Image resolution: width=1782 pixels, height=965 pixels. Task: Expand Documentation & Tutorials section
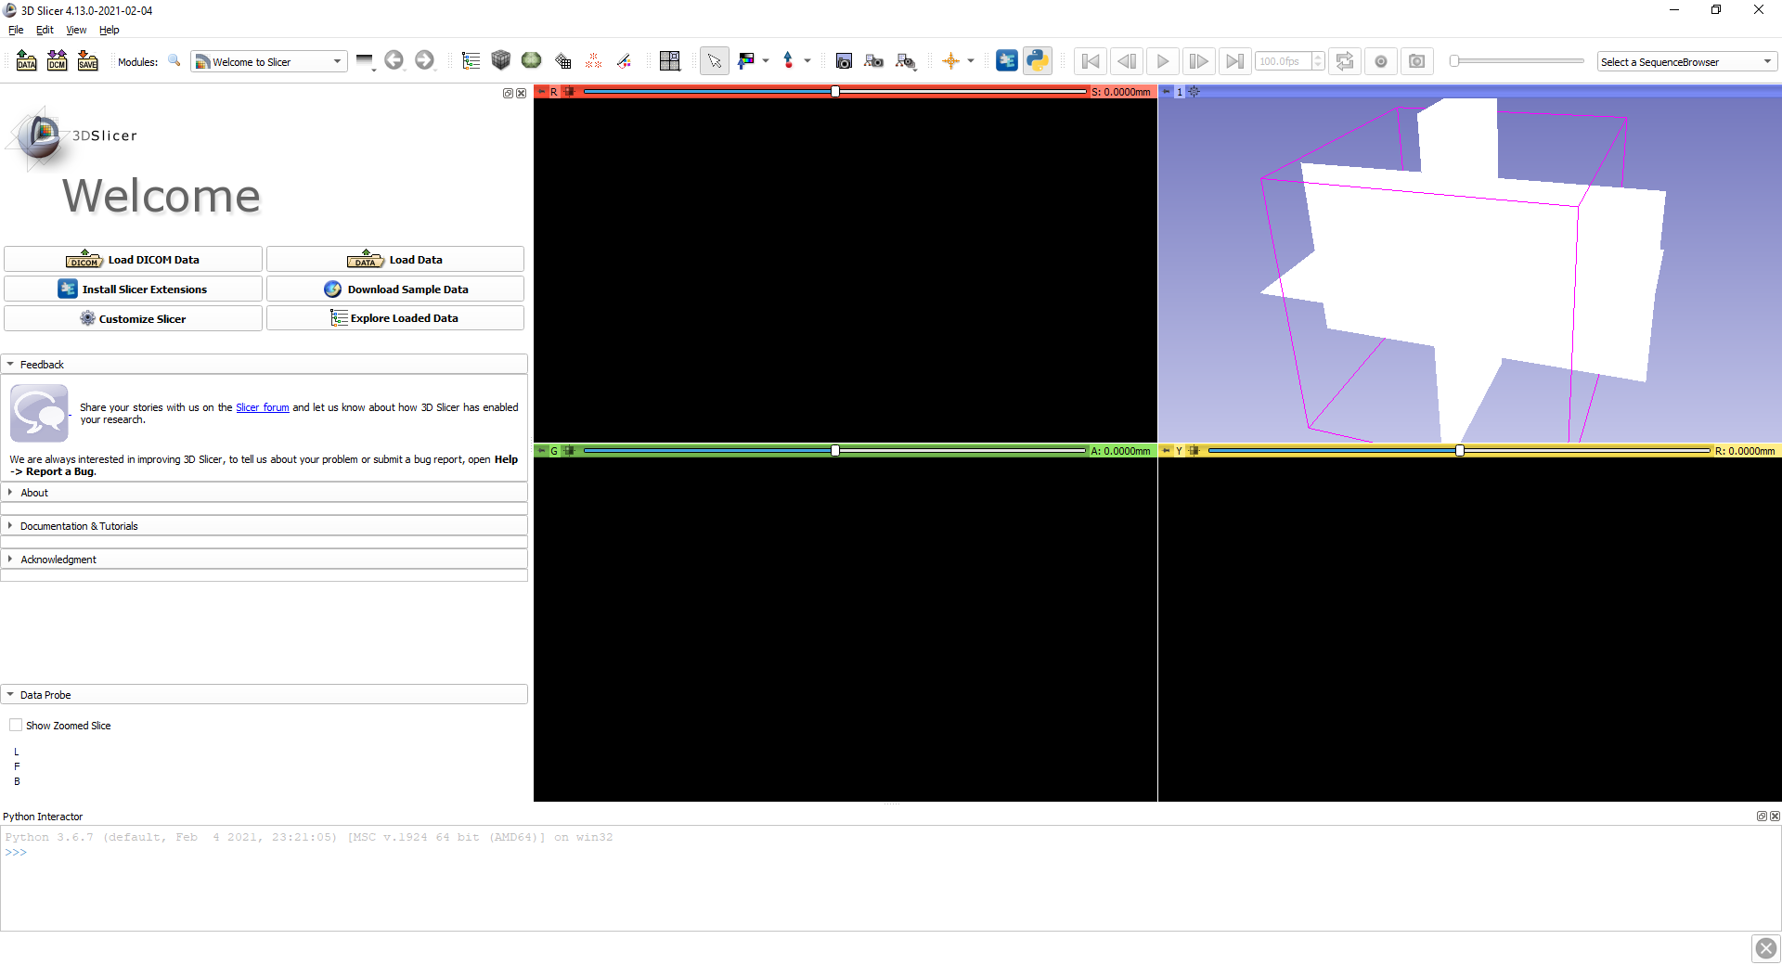[x=265, y=525]
